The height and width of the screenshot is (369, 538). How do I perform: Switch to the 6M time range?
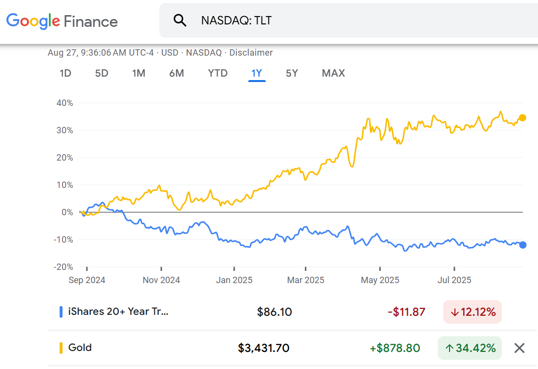[x=177, y=73]
